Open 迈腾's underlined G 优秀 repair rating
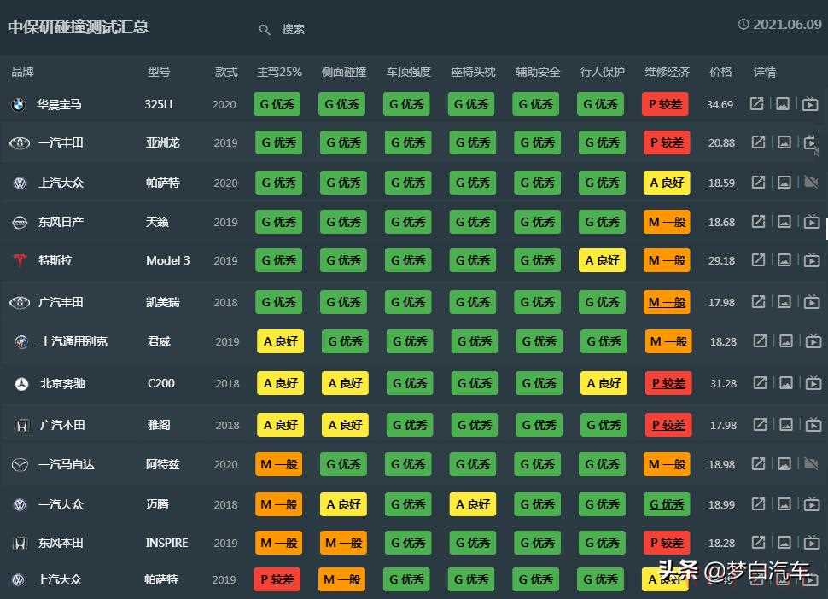Image resolution: width=828 pixels, height=599 pixels. (x=667, y=504)
